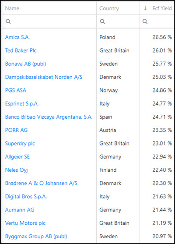Screen dimensions: 175x244
Task: Click the search icon under Fcf Yield column
Action: click(145, 21)
